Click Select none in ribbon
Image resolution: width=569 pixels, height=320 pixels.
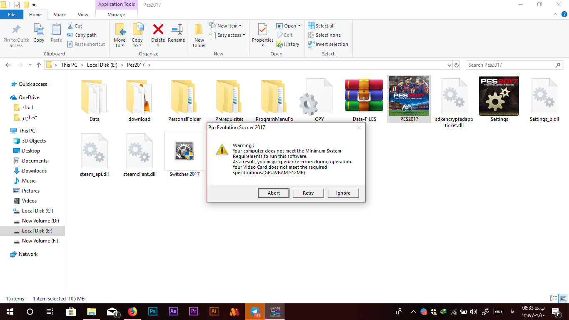click(324, 35)
